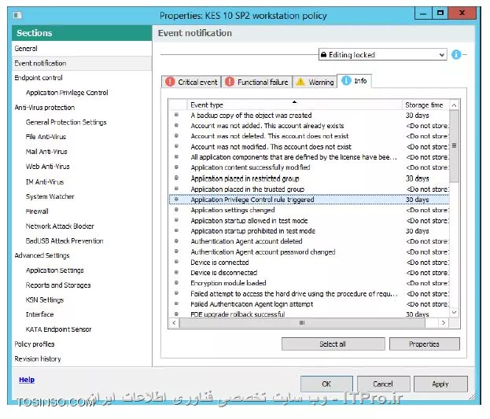
Task: Click the blue Info tab icon
Action: 346,81
